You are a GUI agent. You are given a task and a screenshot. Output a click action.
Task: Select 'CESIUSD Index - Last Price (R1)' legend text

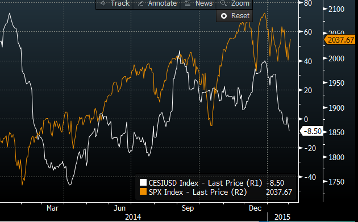pos(206,183)
